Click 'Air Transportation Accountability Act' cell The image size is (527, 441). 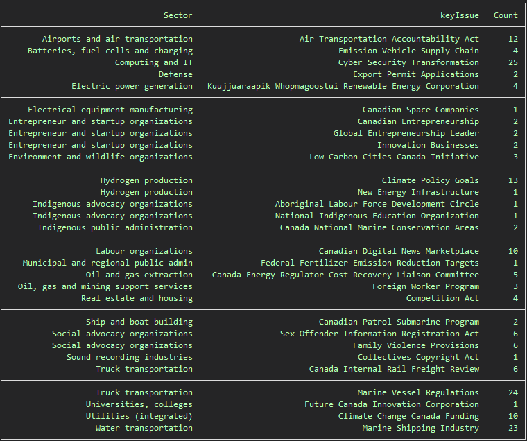(389, 39)
